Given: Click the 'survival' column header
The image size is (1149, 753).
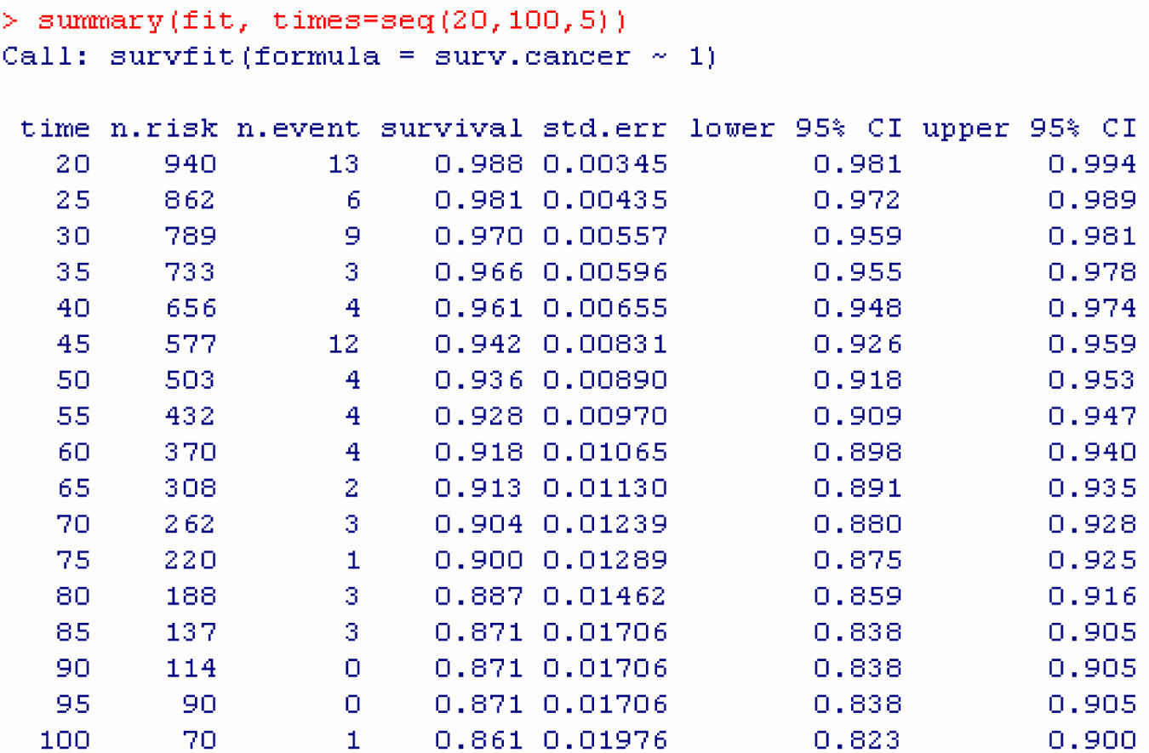Looking at the screenshot, I should pyautogui.click(x=451, y=128).
